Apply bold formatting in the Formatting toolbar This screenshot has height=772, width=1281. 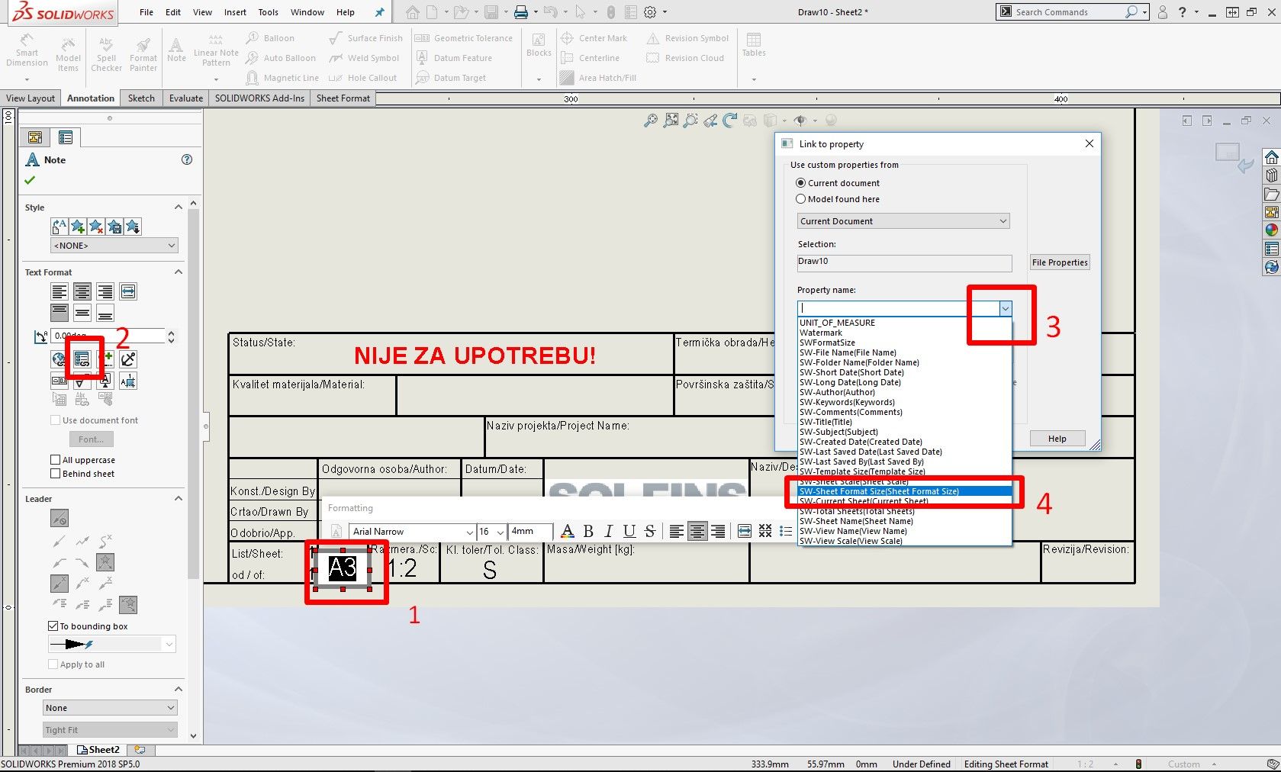click(587, 531)
